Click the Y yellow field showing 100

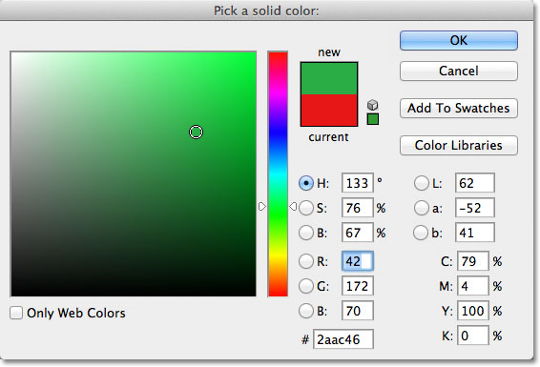[473, 311]
